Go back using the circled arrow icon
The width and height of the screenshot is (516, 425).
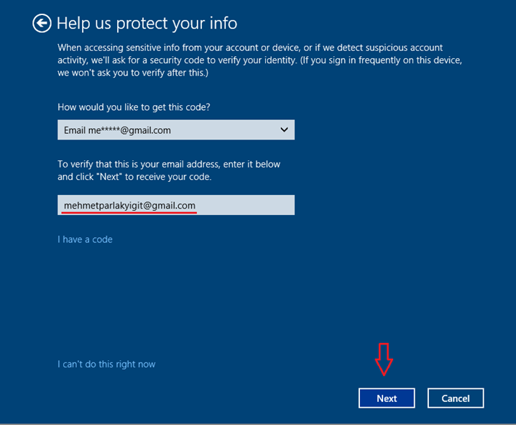point(42,24)
